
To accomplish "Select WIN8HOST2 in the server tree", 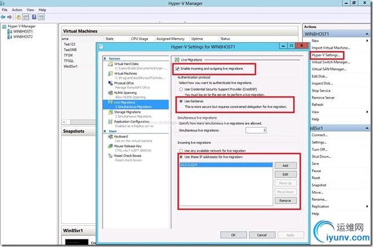I will pos(23,37).
